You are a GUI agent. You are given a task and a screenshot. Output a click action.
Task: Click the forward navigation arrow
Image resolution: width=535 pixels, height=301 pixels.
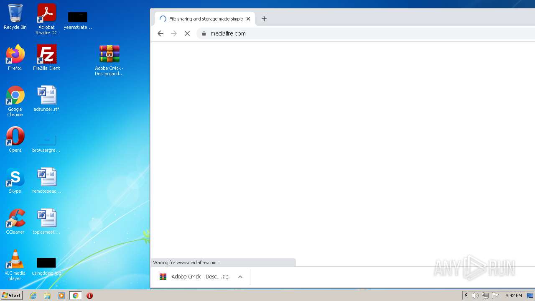tap(174, 33)
